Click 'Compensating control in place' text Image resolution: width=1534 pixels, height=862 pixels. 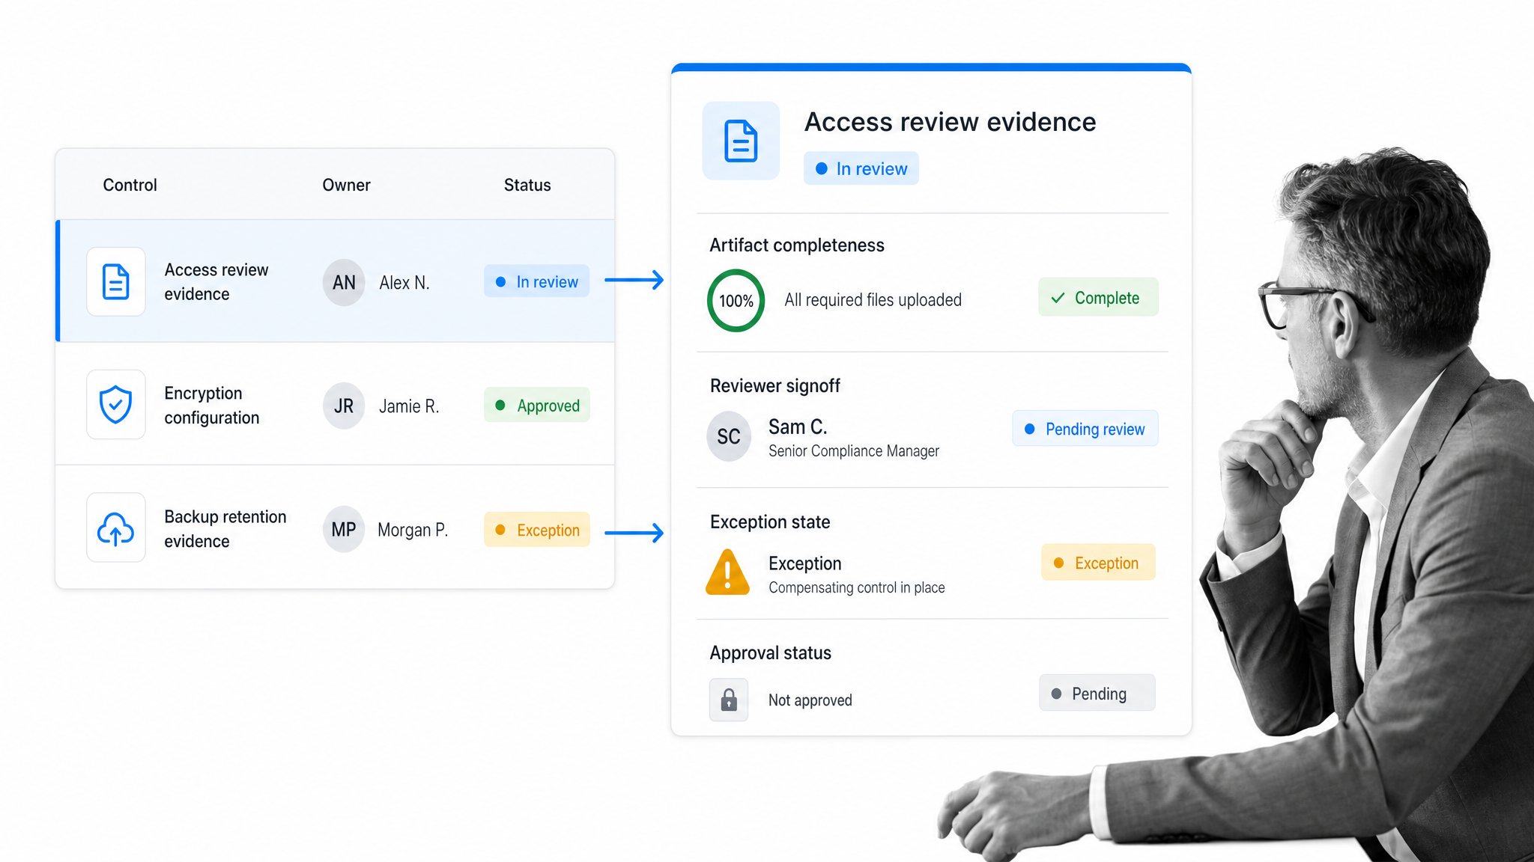(x=857, y=588)
